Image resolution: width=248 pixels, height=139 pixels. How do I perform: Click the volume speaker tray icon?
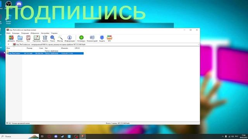tap(232, 136)
